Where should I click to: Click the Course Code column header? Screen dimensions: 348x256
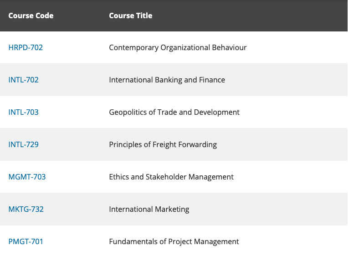click(x=31, y=15)
